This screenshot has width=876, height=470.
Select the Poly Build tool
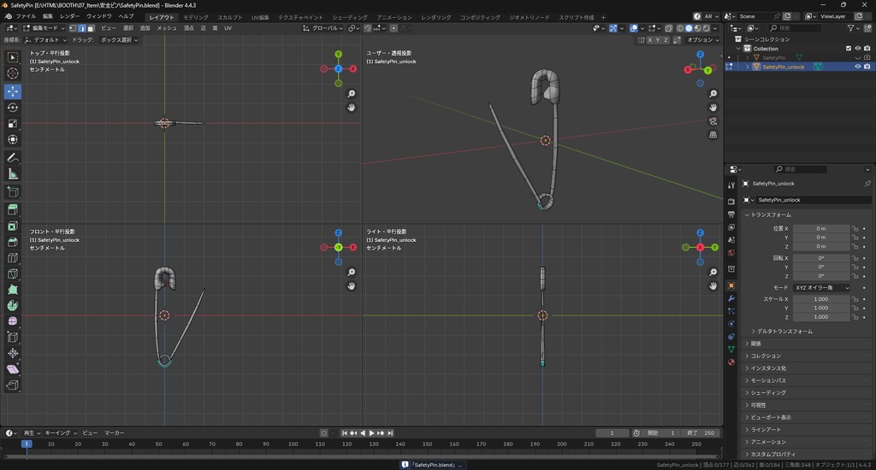[12, 290]
